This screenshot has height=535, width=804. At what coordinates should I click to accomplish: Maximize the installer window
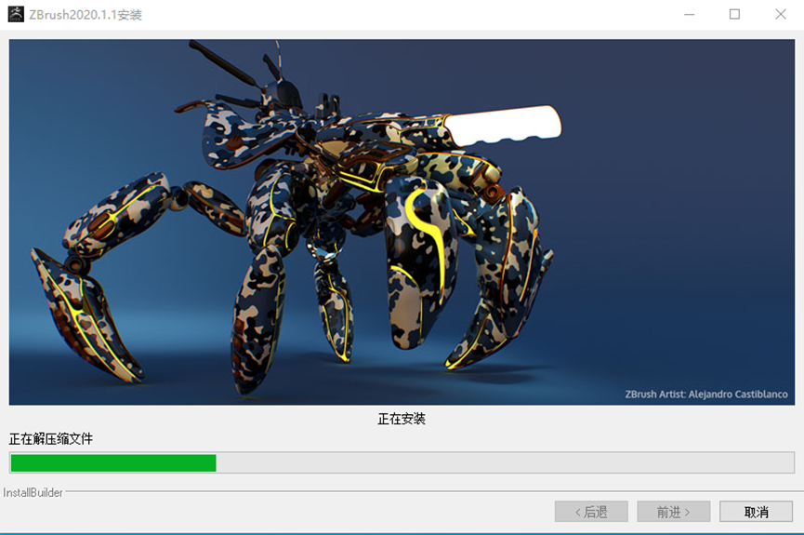click(x=735, y=14)
